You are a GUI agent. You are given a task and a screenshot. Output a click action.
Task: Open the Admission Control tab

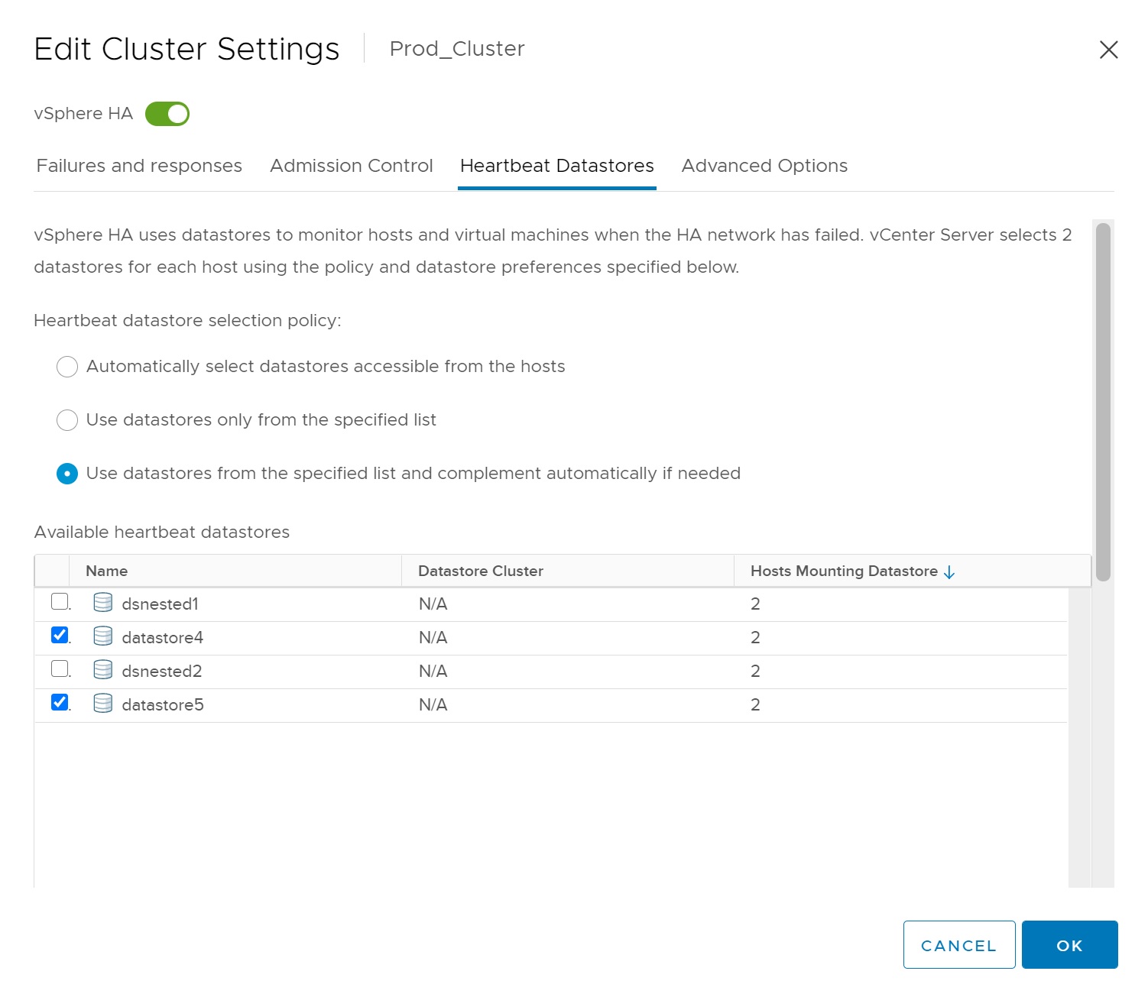coord(351,166)
